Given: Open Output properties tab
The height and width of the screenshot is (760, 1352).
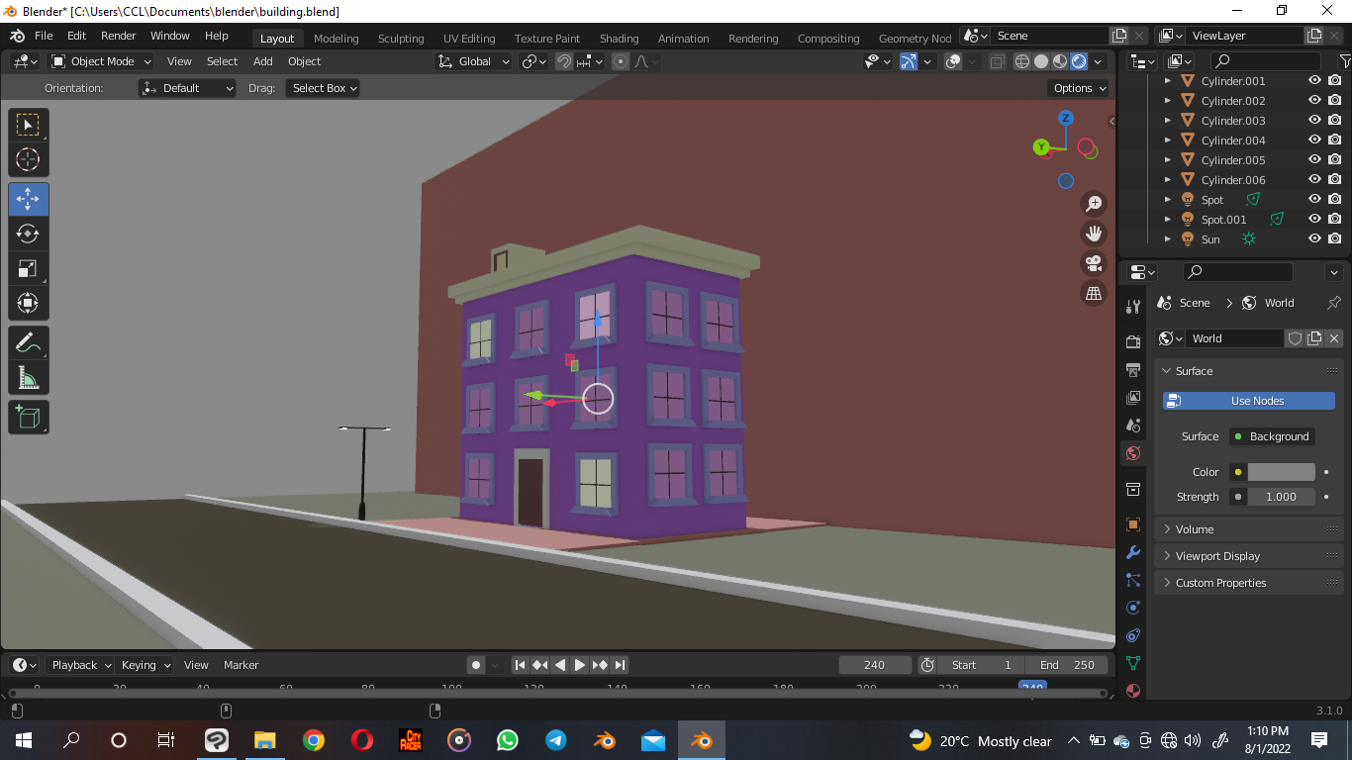Looking at the screenshot, I should (x=1133, y=370).
